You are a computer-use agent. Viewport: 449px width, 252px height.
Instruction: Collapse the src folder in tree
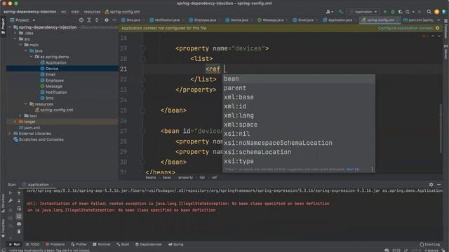click(x=15, y=39)
